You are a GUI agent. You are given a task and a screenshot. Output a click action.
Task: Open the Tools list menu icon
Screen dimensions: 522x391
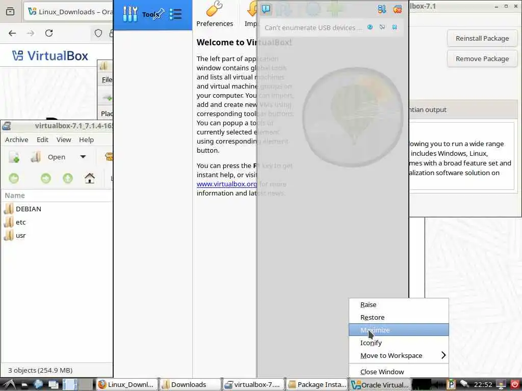click(x=175, y=14)
